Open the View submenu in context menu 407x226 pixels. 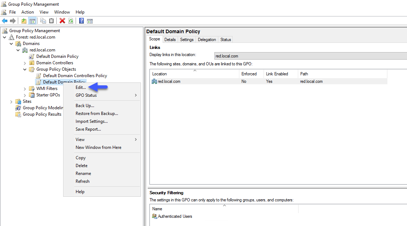pos(102,140)
